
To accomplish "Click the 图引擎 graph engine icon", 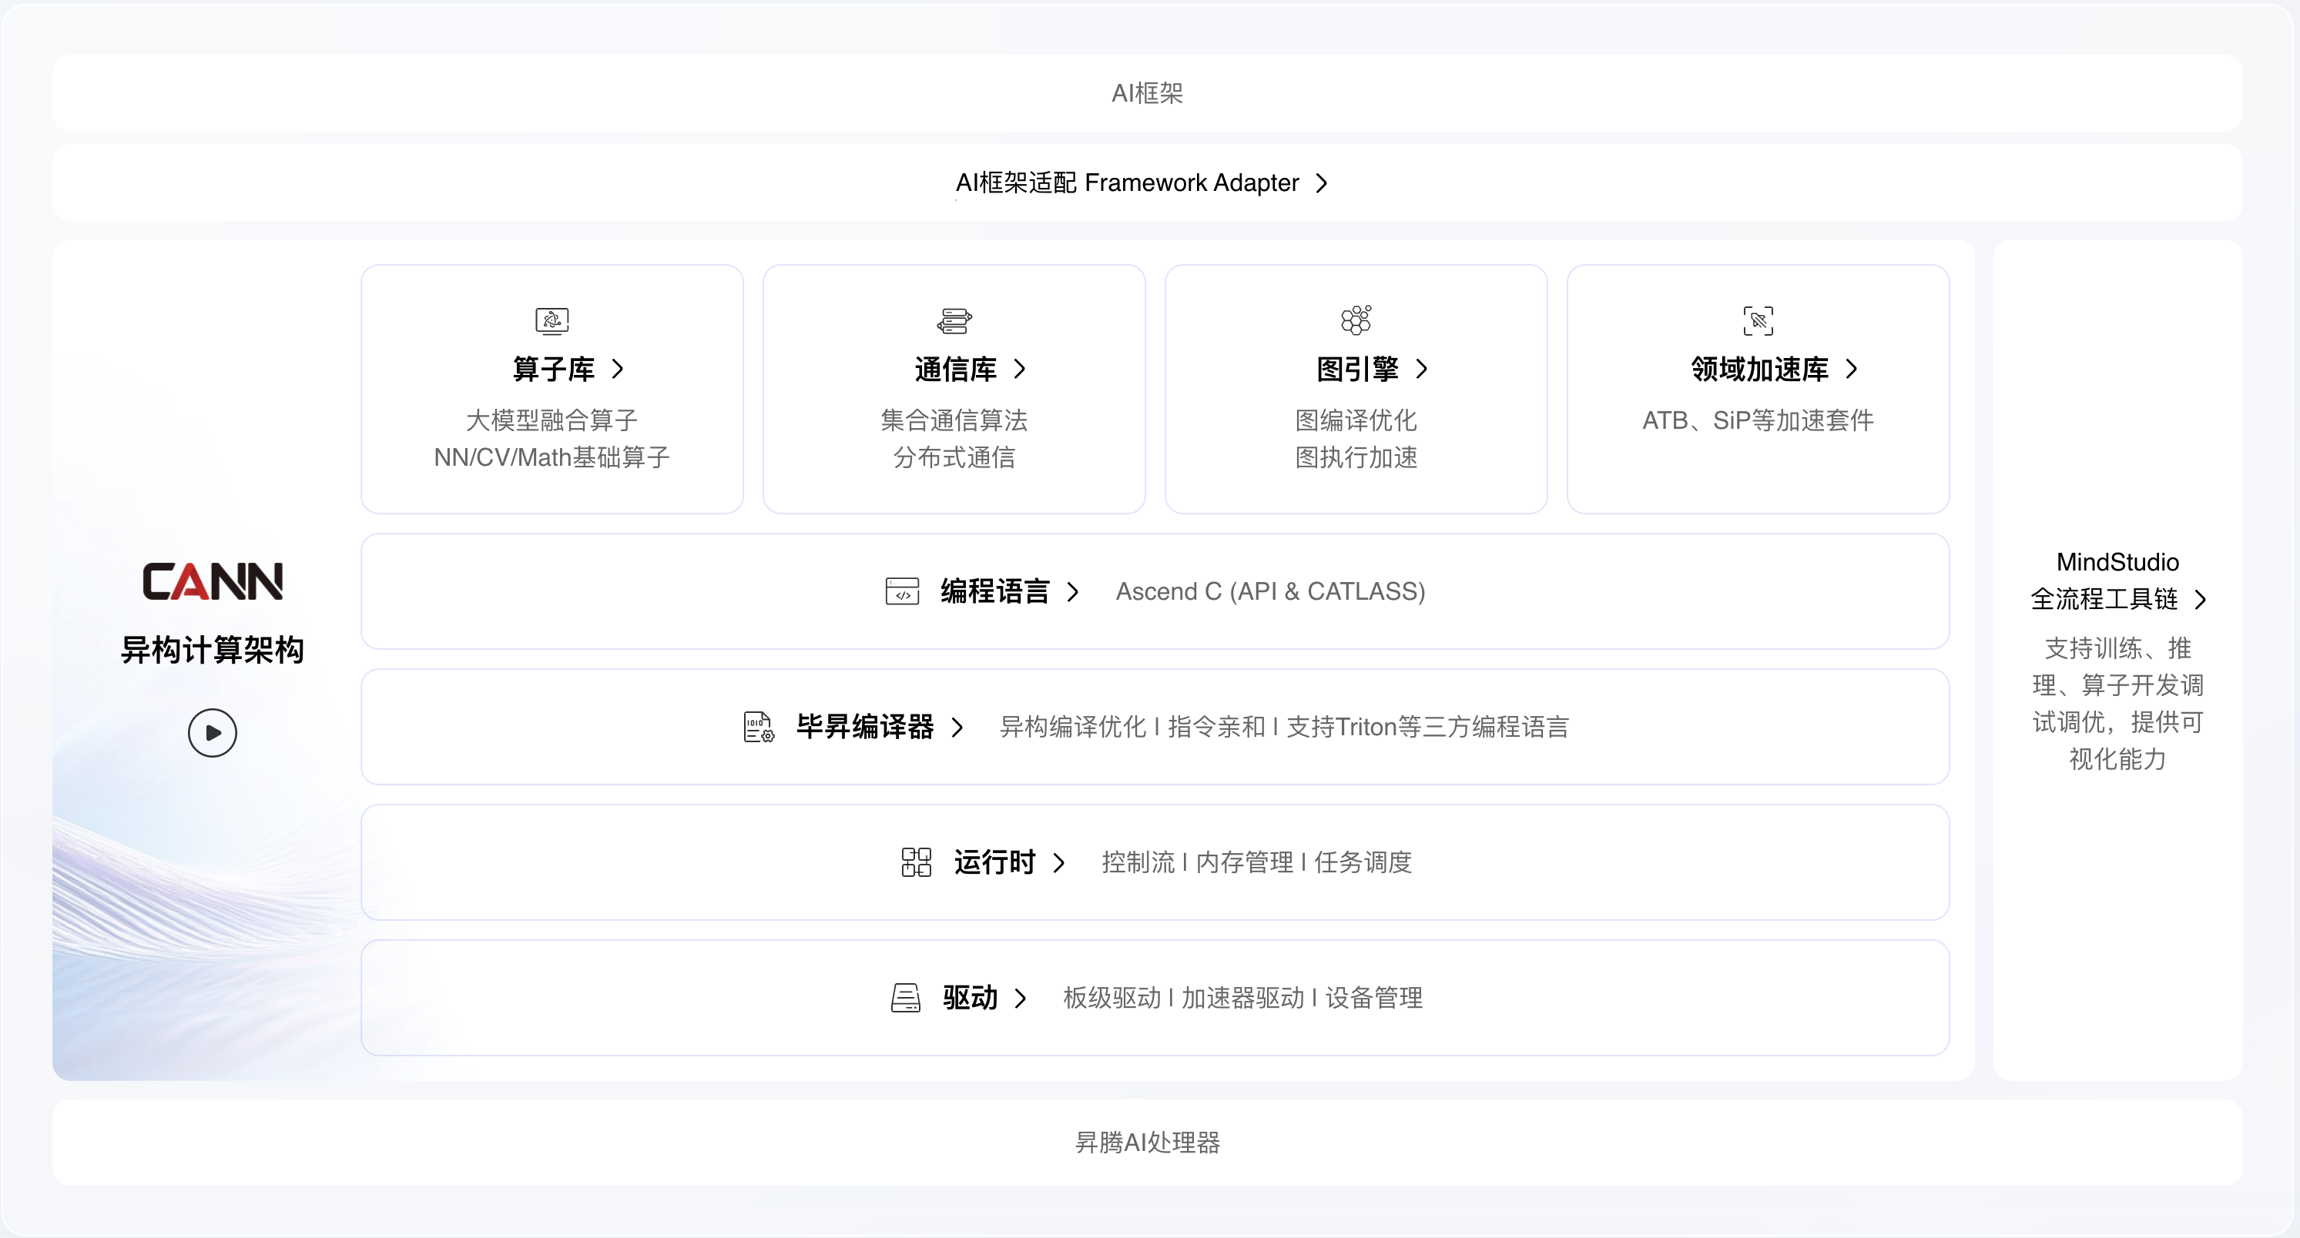I will point(1356,320).
